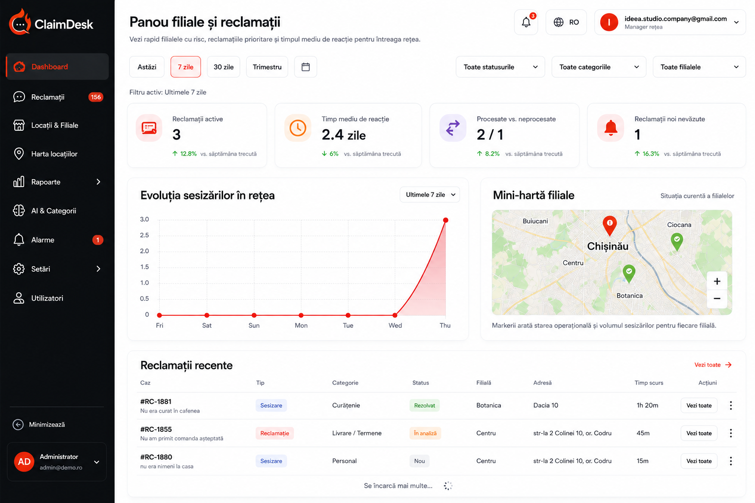Click the ClaimDesk flame logo
Image resolution: width=755 pixels, height=503 pixels.
pos(20,22)
